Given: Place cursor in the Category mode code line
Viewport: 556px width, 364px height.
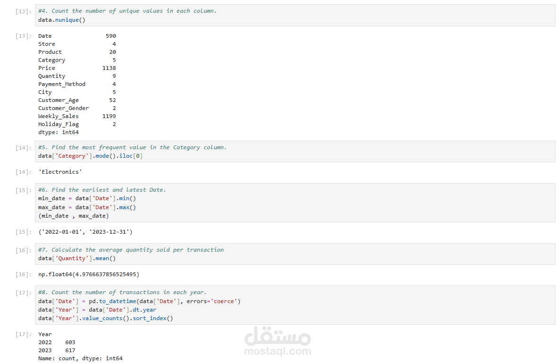Looking at the screenshot, I should tap(90, 156).
